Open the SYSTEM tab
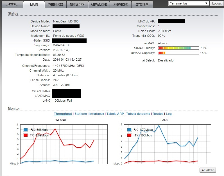Image resolution: width=224 pixels, height=176 pixels. pos(142,4)
